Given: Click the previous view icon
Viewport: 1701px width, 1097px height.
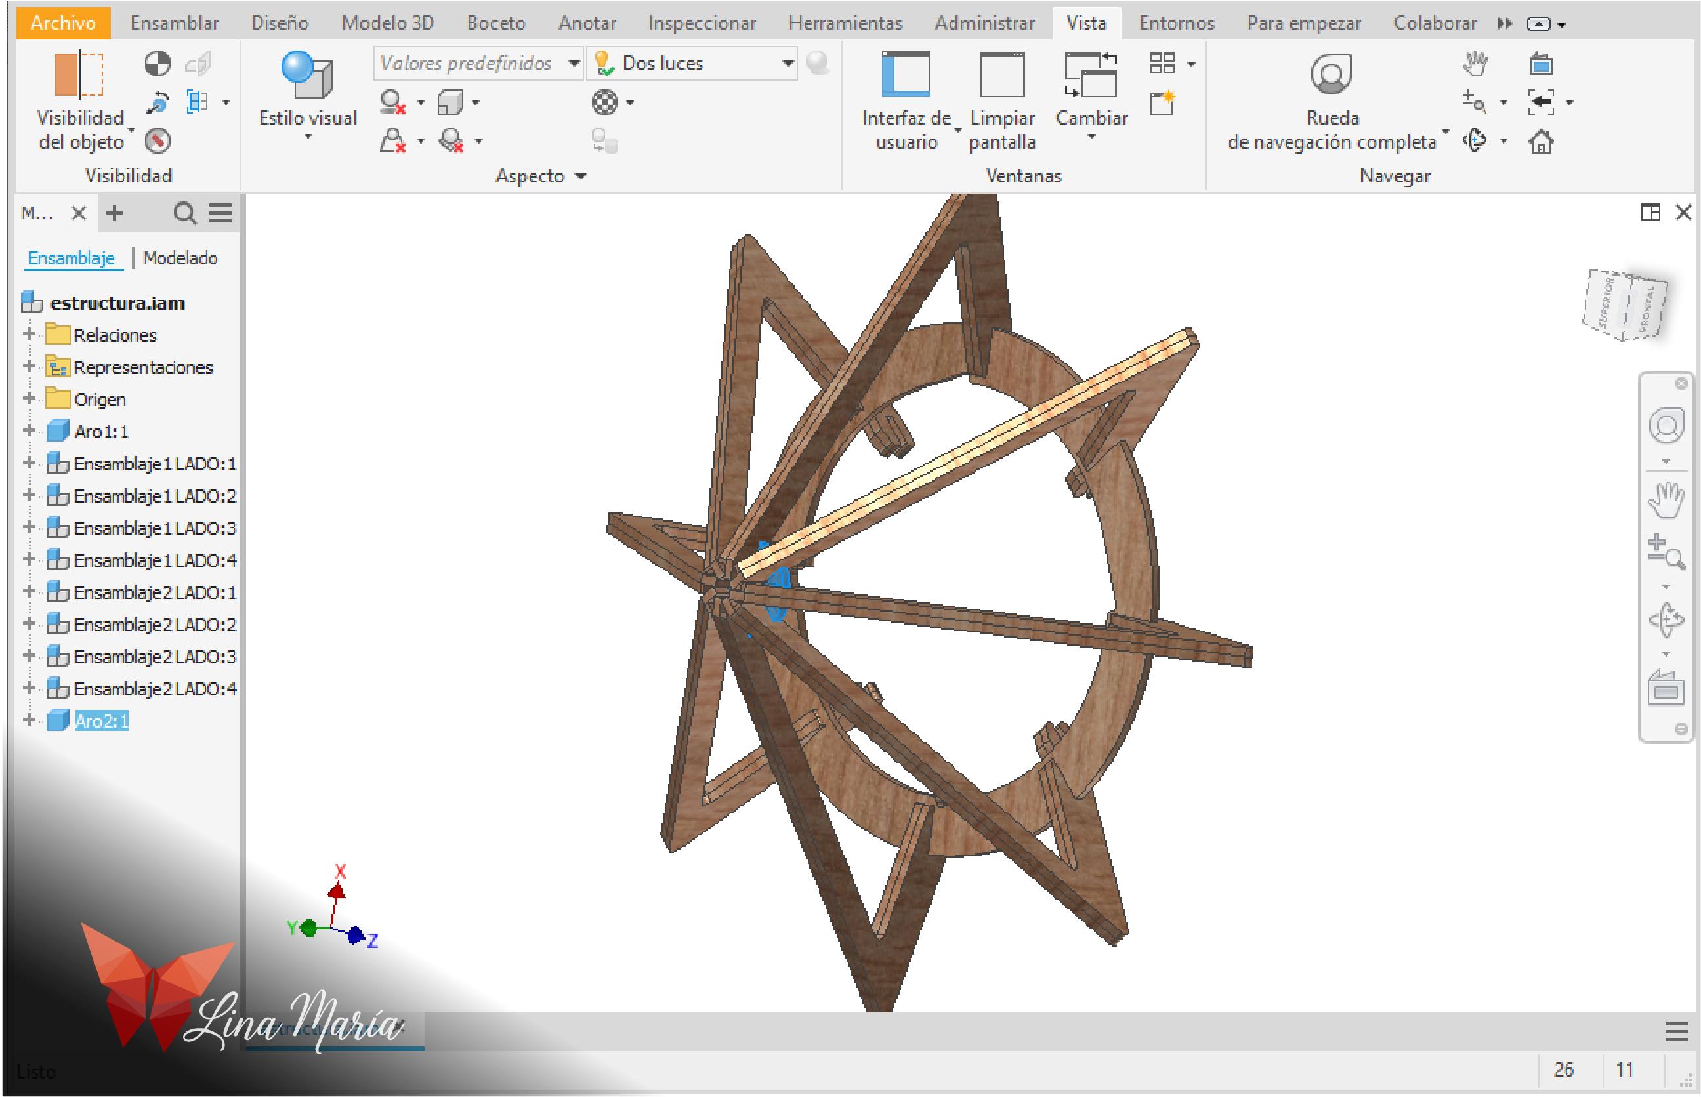Looking at the screenshot, I should [x=1541, y=102].
